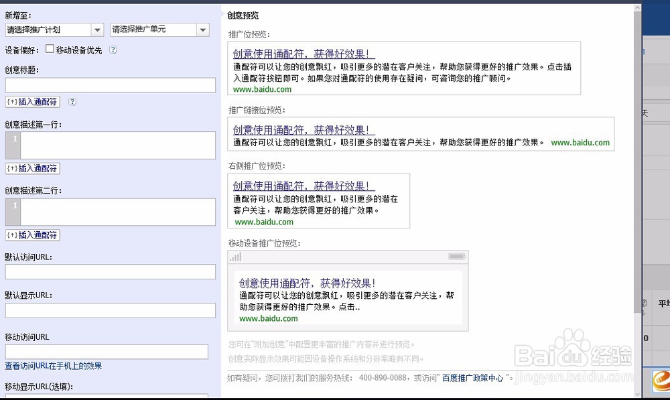Click ad title link in 推广位预览

304,54
